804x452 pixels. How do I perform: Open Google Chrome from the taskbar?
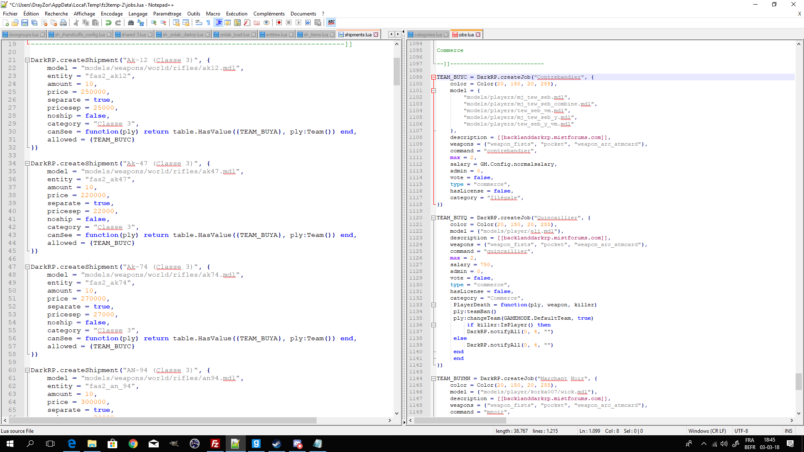(133, 444)
